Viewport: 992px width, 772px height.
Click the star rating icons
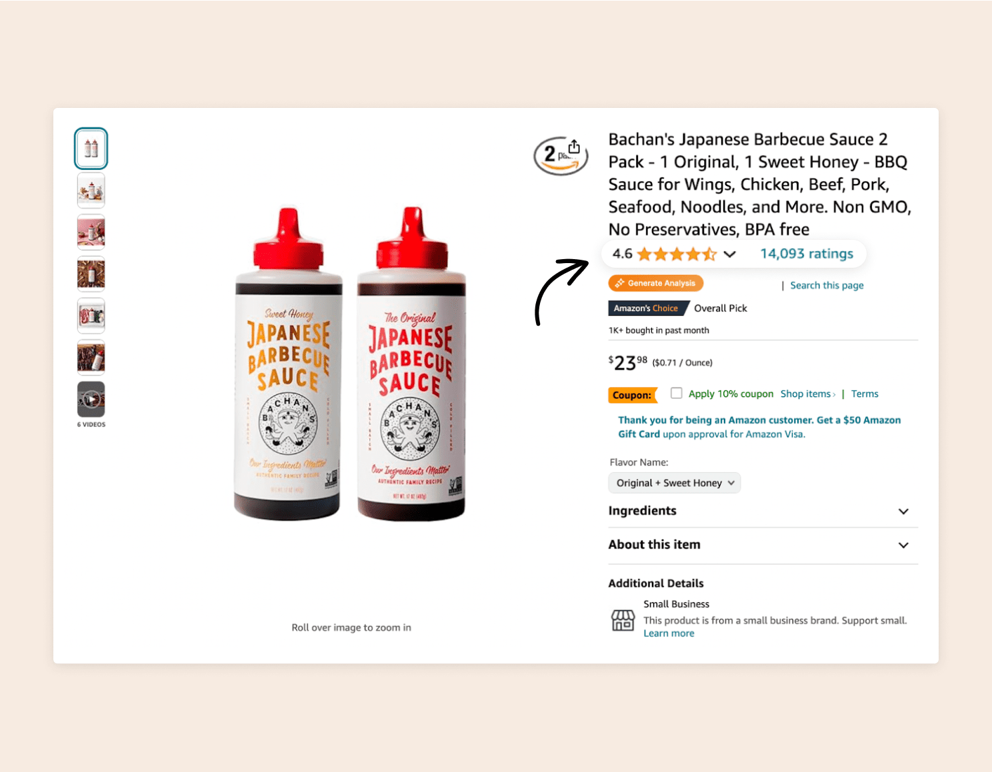676,254
